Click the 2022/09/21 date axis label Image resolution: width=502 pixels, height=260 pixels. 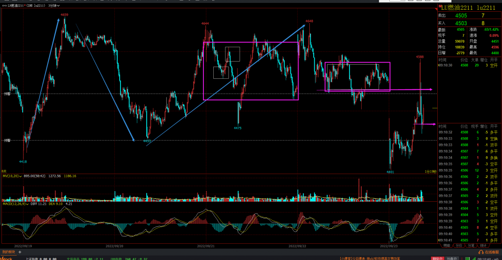(204, 245)
